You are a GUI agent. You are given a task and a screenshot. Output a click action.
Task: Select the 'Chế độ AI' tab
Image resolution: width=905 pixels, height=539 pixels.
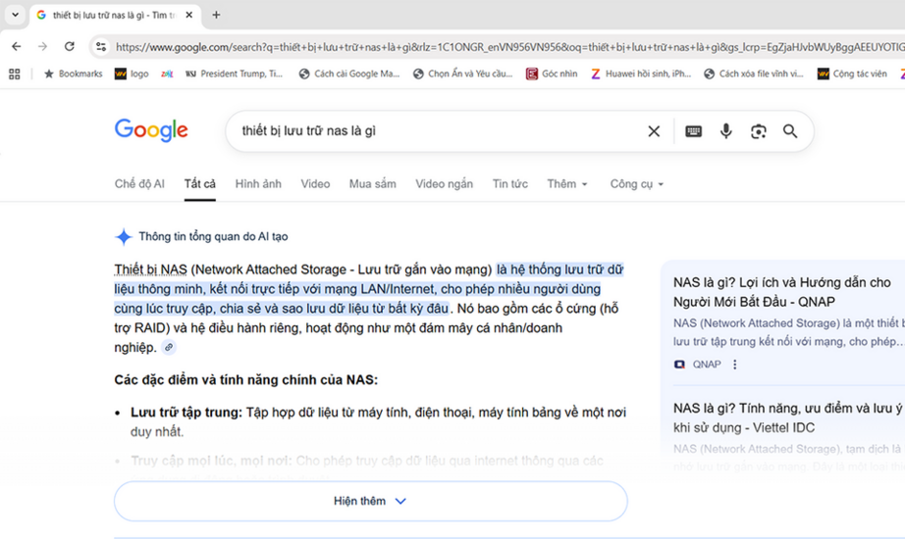pos(139,184)
